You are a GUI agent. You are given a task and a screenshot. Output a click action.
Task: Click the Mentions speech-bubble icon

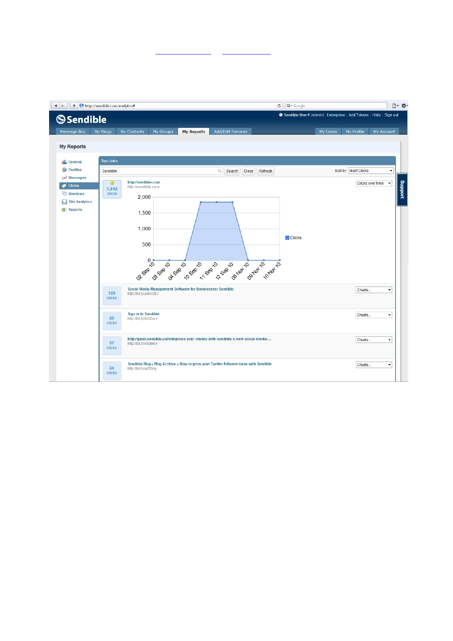[64, 194]
